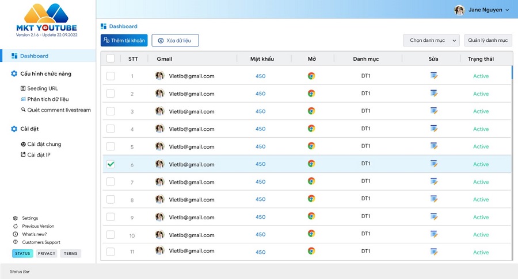
Task: Select Phân tích dữ liệu menu item
Action: click(48, 99)
